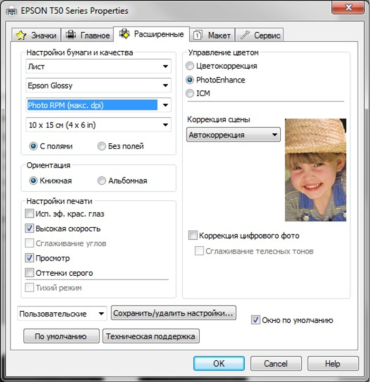Click the girl preview photo thumbnail
This screenshot has width=370, height=382.
pyautogui.click(x=316, y=170)
